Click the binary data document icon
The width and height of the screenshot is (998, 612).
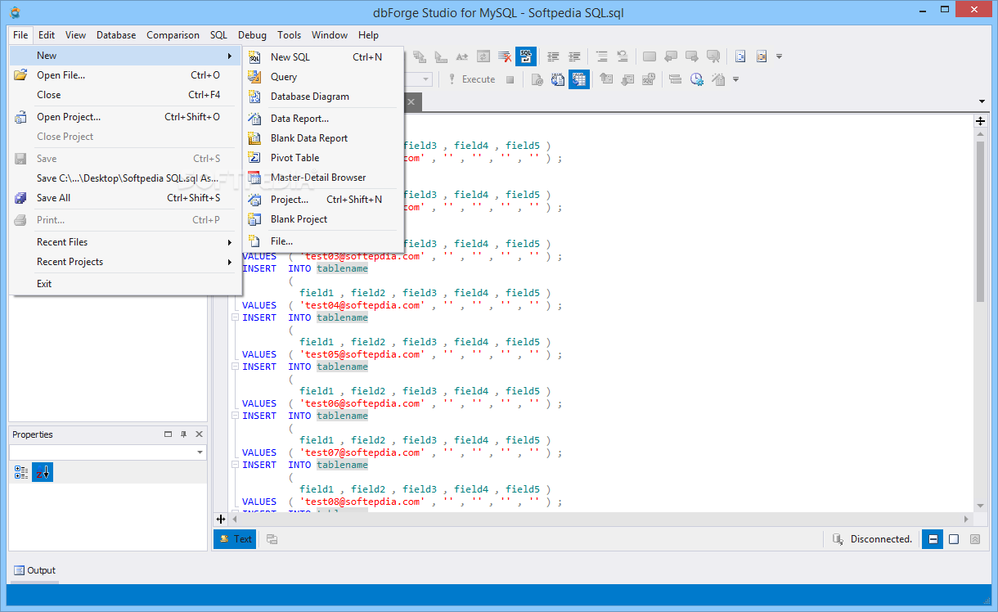coord(558,79)
